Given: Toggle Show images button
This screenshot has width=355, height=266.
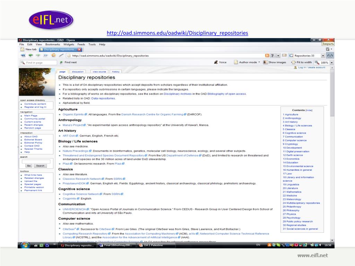Looking at the screenshot, I should [275, 62].
